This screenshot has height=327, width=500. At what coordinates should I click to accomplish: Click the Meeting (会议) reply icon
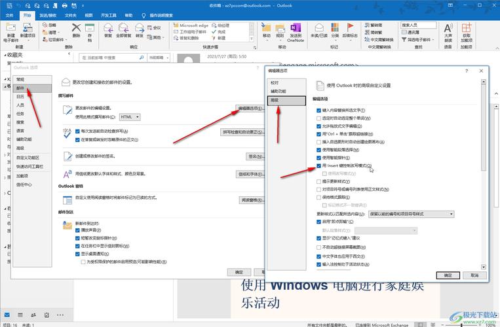(149, 28)
